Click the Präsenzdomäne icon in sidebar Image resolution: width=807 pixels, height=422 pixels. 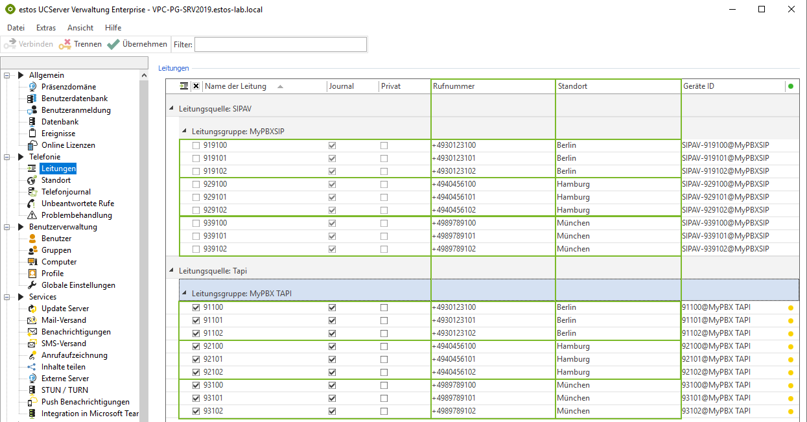click(x=32, y=87)
